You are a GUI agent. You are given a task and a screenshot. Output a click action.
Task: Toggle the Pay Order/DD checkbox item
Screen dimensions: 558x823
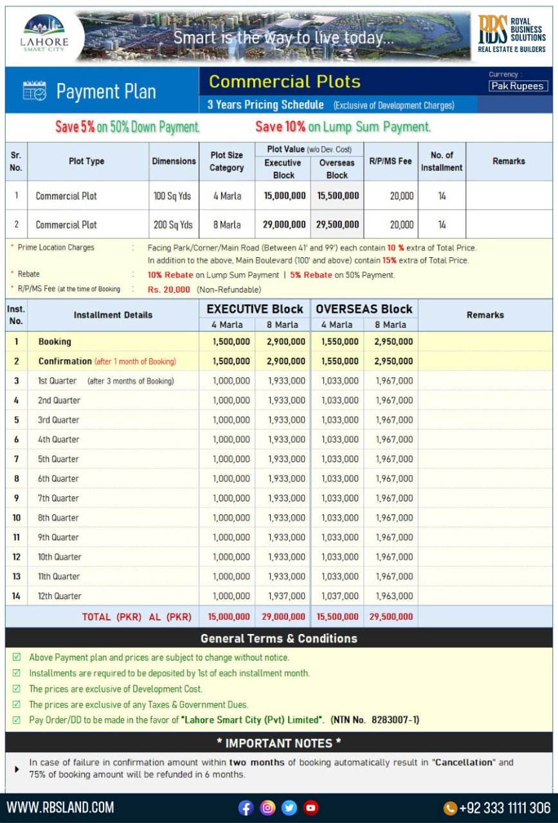click(17, 720)
